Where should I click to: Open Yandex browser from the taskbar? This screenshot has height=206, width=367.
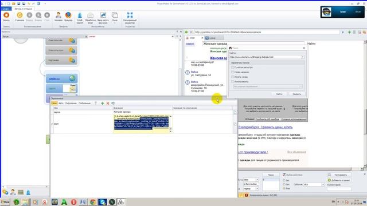pyautogui.click(x=45, y=202)
